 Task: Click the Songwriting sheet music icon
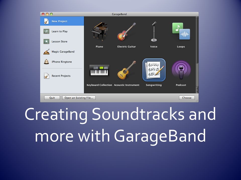coord(154,70)
